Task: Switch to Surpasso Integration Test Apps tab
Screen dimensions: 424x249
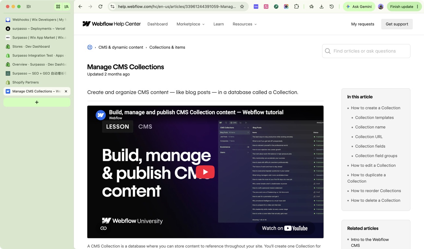Action: pos(37,55)
